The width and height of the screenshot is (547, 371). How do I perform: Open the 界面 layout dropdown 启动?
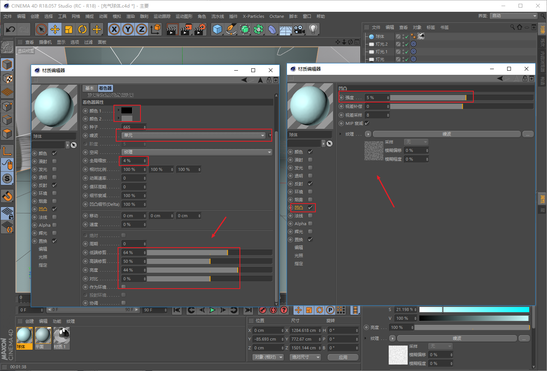pyautogui.click(x=514, y=16)
